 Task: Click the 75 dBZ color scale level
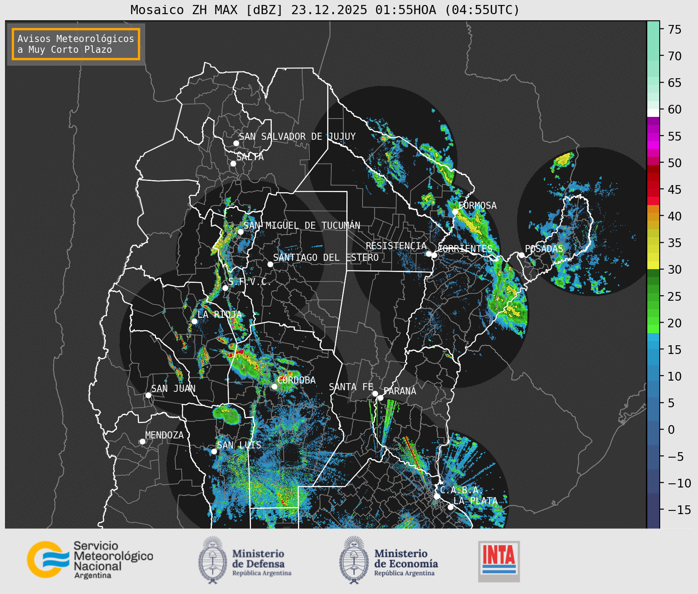point(653,29)
